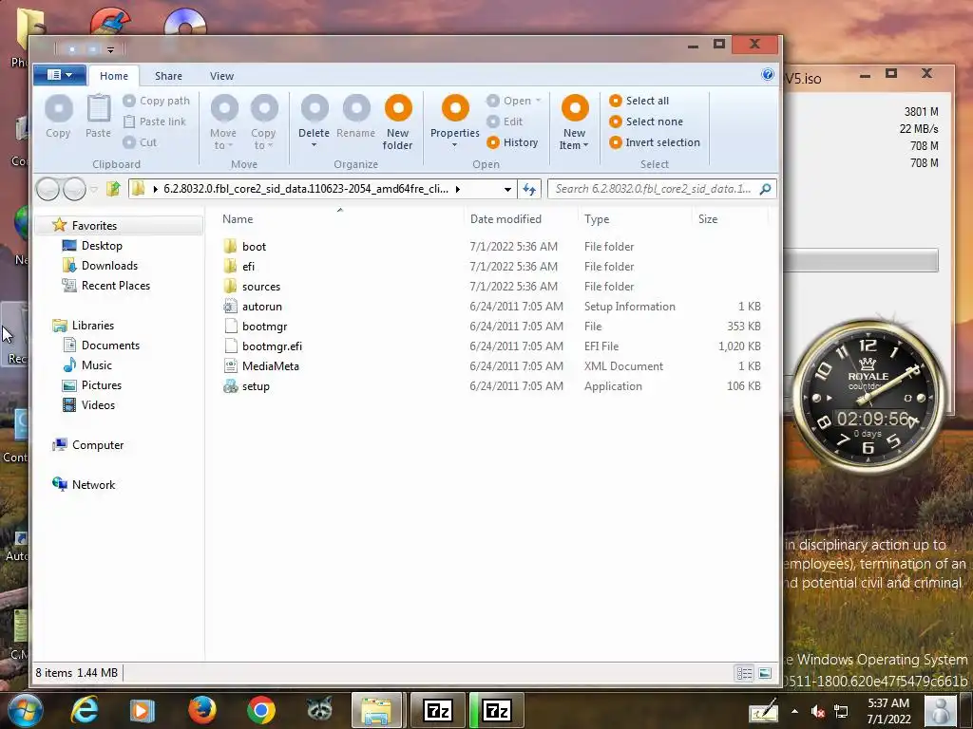Open Recent Places in navigation pane
973x729 pixels.
coord(115,285)
